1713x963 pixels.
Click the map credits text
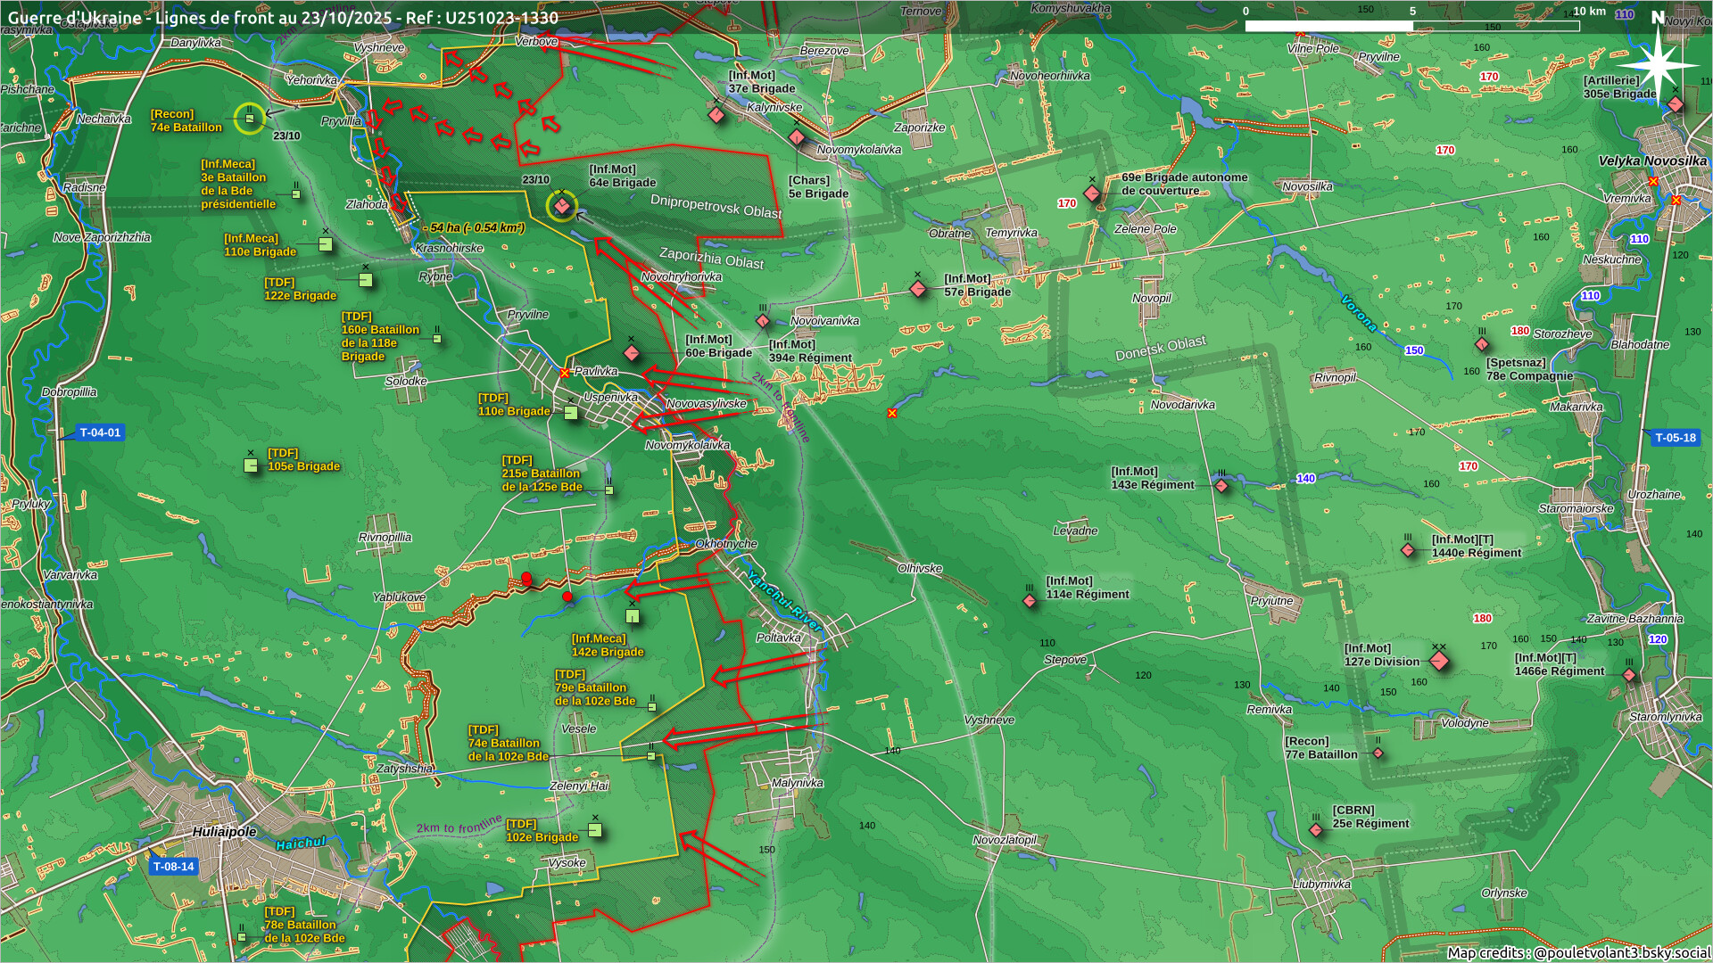coord(1577,952)
